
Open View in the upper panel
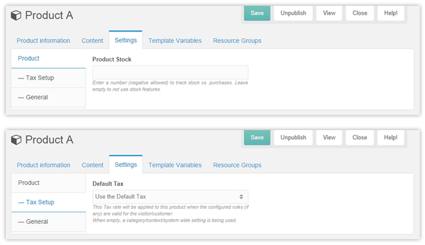pos(329,13)
